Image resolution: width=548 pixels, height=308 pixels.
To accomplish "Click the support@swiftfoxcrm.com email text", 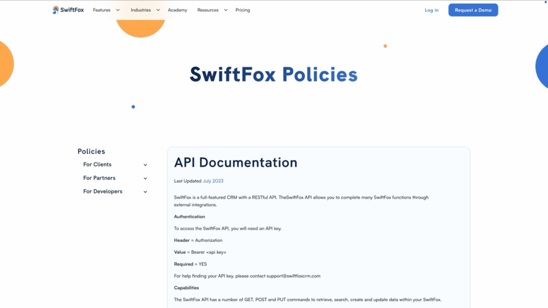I will (x=294, y=276).
